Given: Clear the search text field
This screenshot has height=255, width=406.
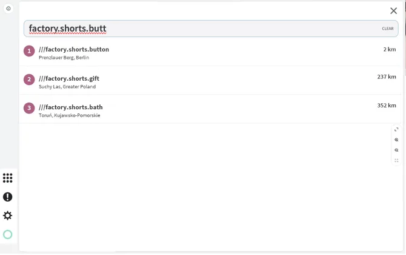Looking at the screenshot, I should (x=388, y=29).
